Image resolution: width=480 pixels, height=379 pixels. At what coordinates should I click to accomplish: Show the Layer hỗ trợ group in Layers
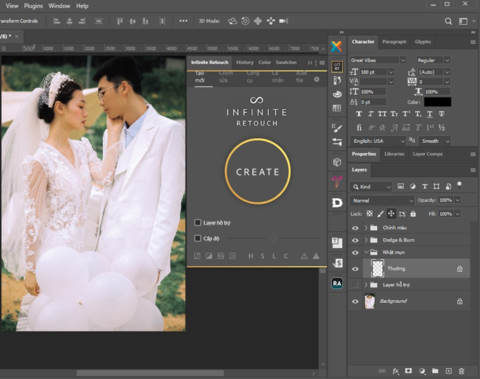[x=355, y=285]
